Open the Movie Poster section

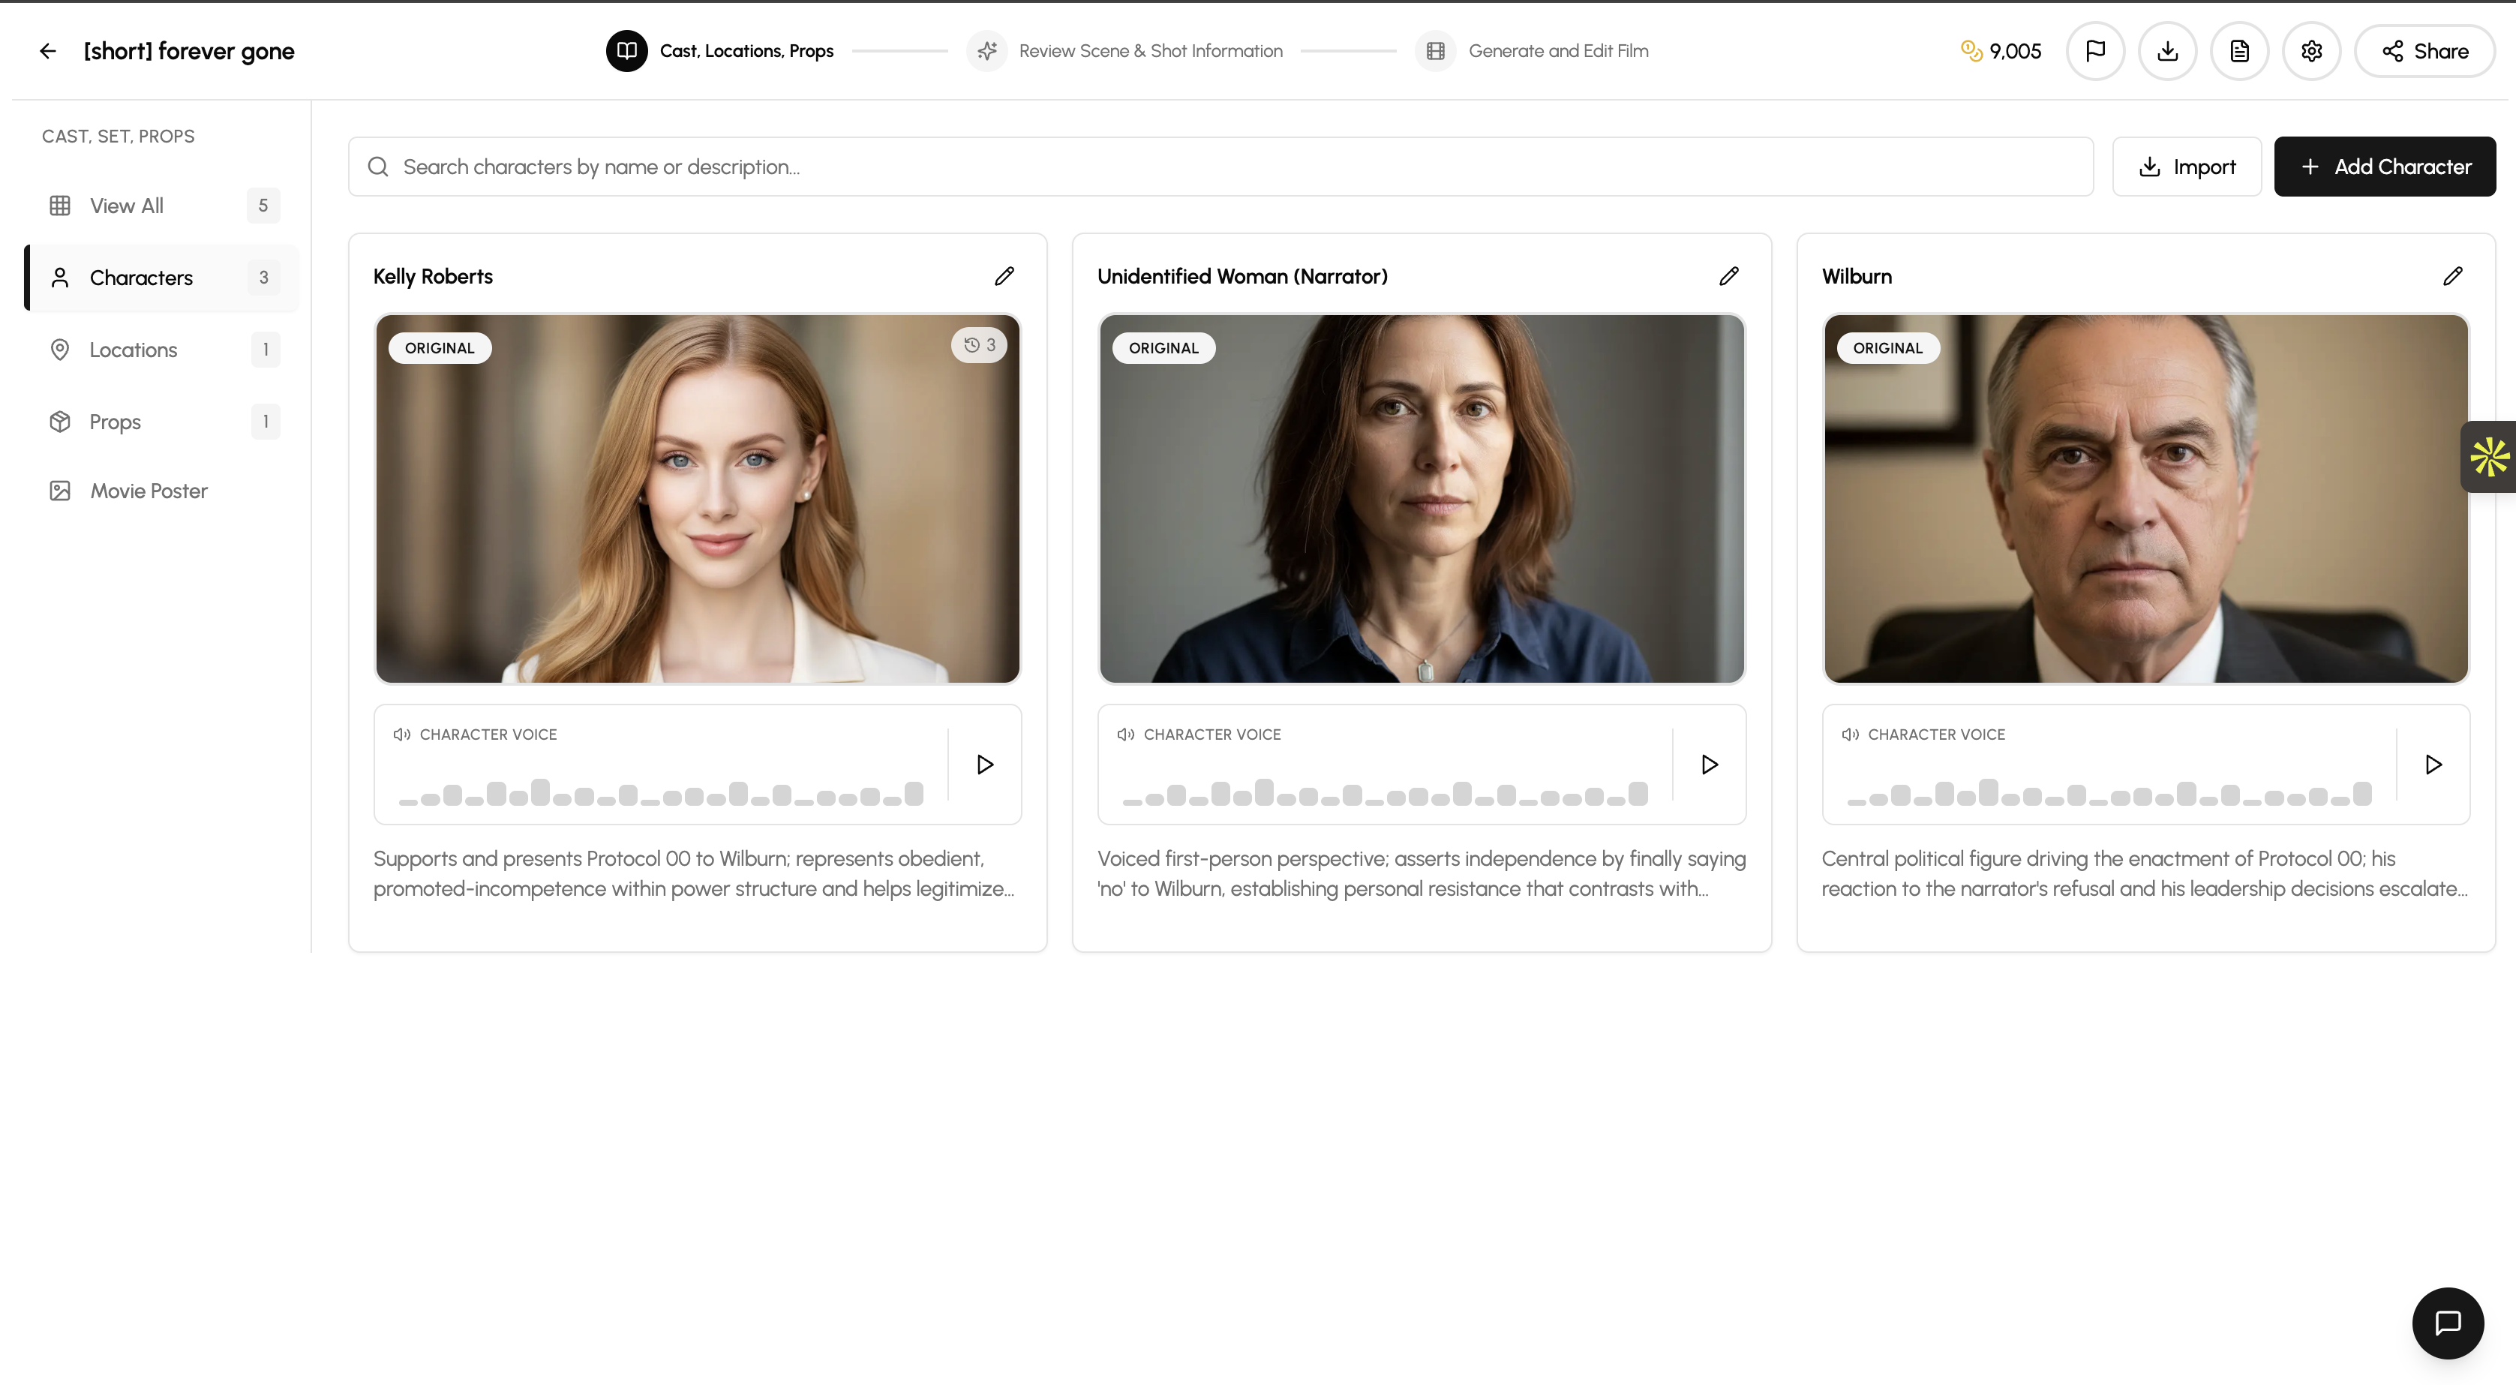coord(149,491)
